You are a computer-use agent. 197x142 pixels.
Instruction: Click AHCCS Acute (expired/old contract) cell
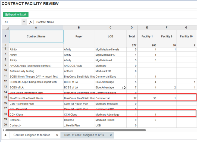click(36, 66)
